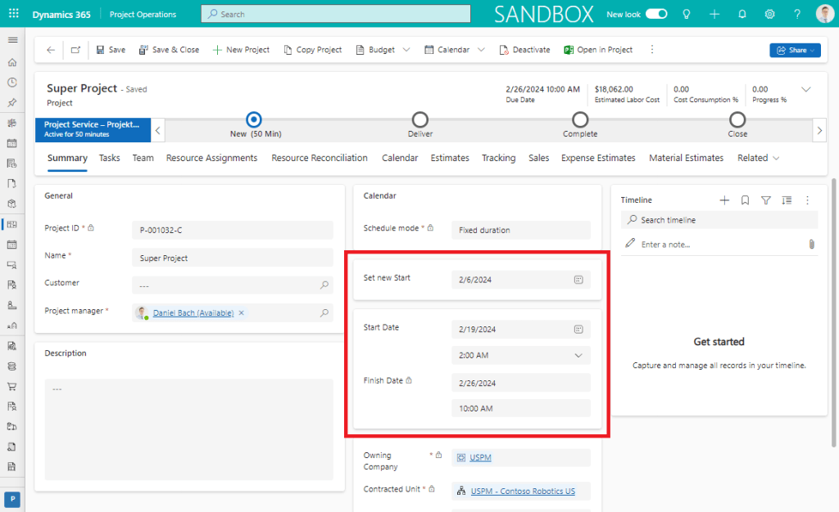Select the Complete stage circle

click(x=580, y=120)
